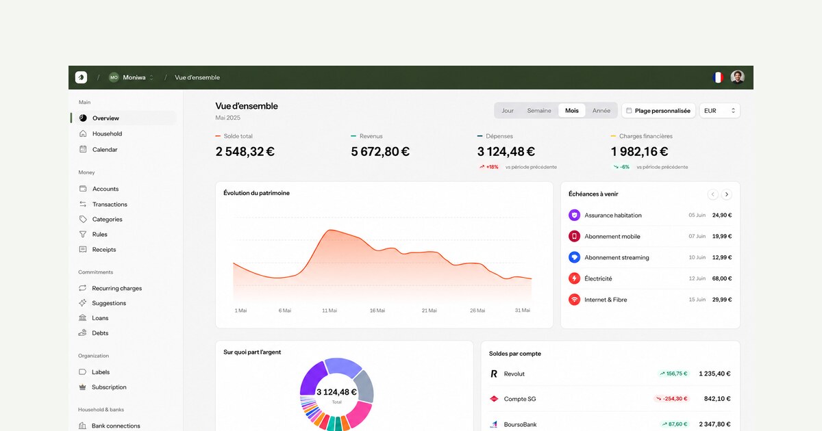Click the Accounts wallet icon
The height and width of the screenshot is (431, 822).
83,189
